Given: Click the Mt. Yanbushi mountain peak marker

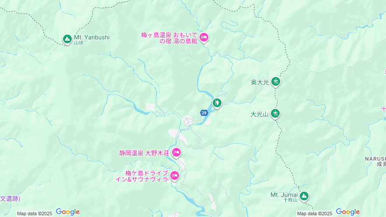Looking at the screenshot, I should 67,39.
